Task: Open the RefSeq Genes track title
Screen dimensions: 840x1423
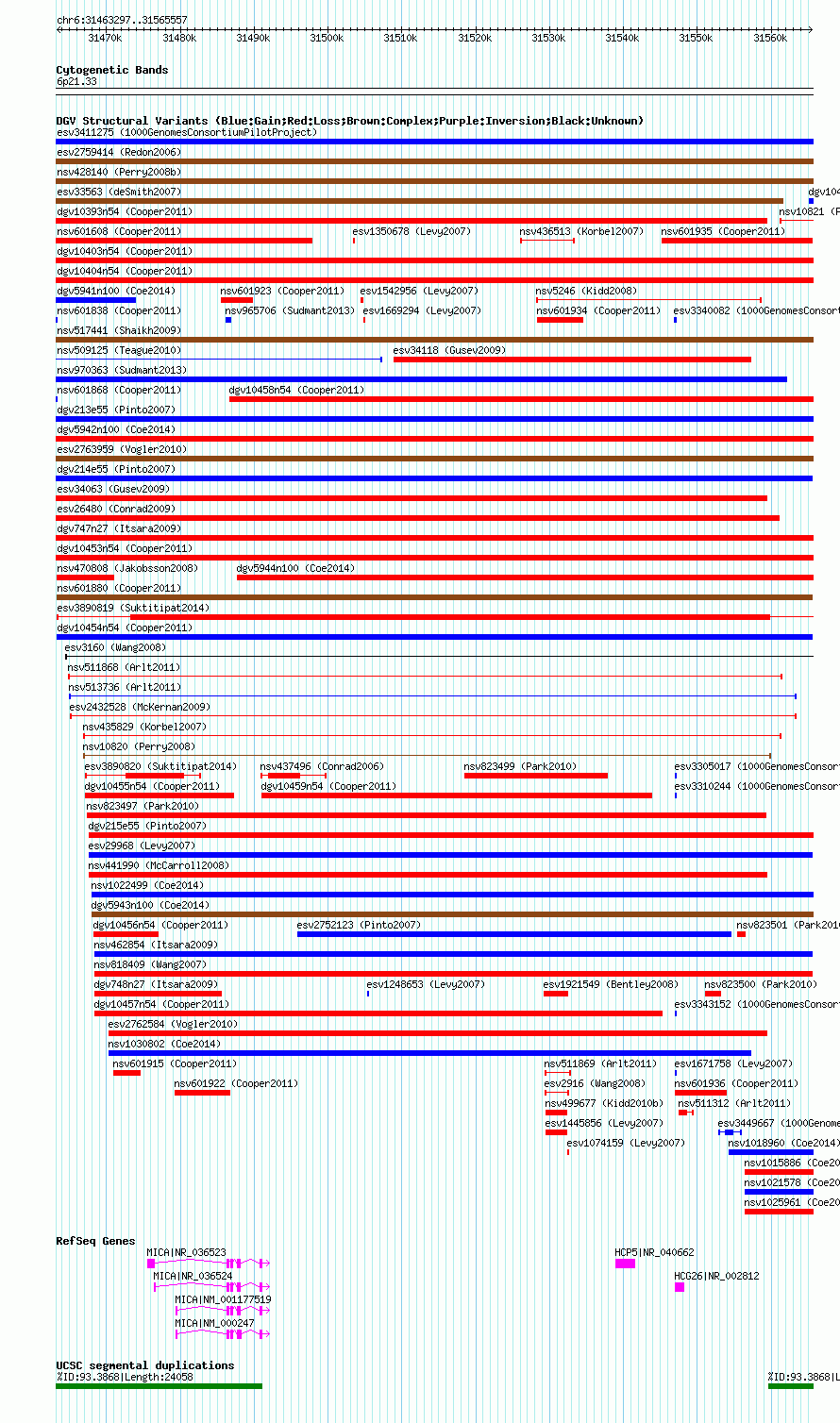Action: point(96,1241)
